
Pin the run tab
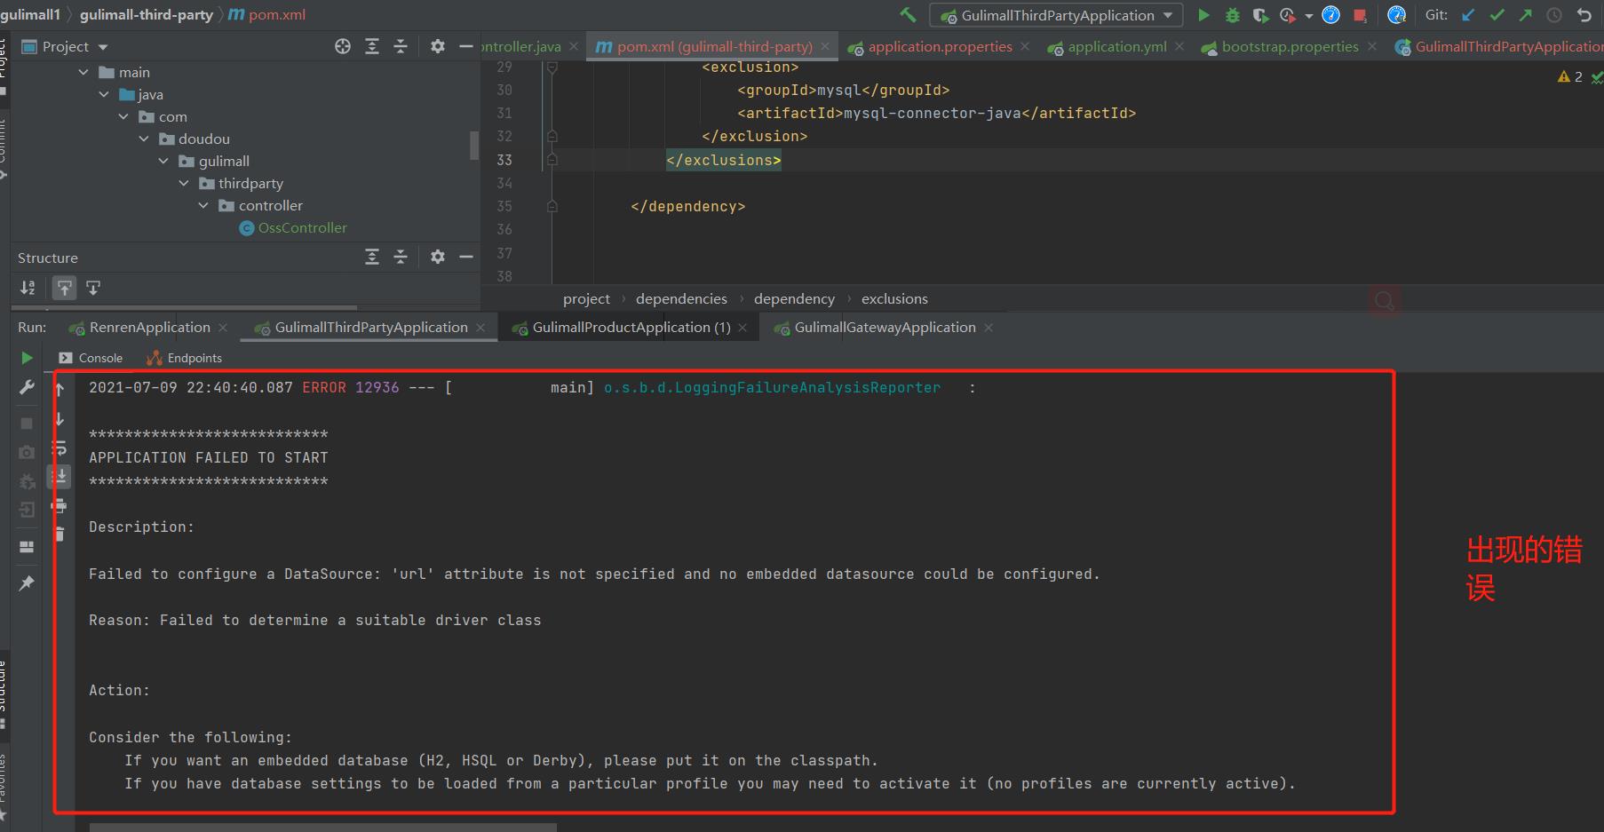(27, 583)
